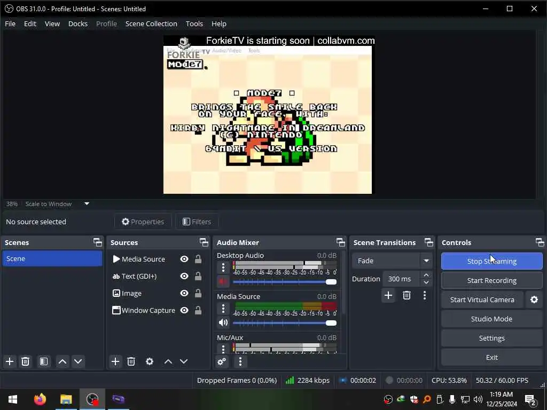This screenshot has height=410, width=547.
Task: Open system volume speaker tray icon
Action: coord(478,399)
